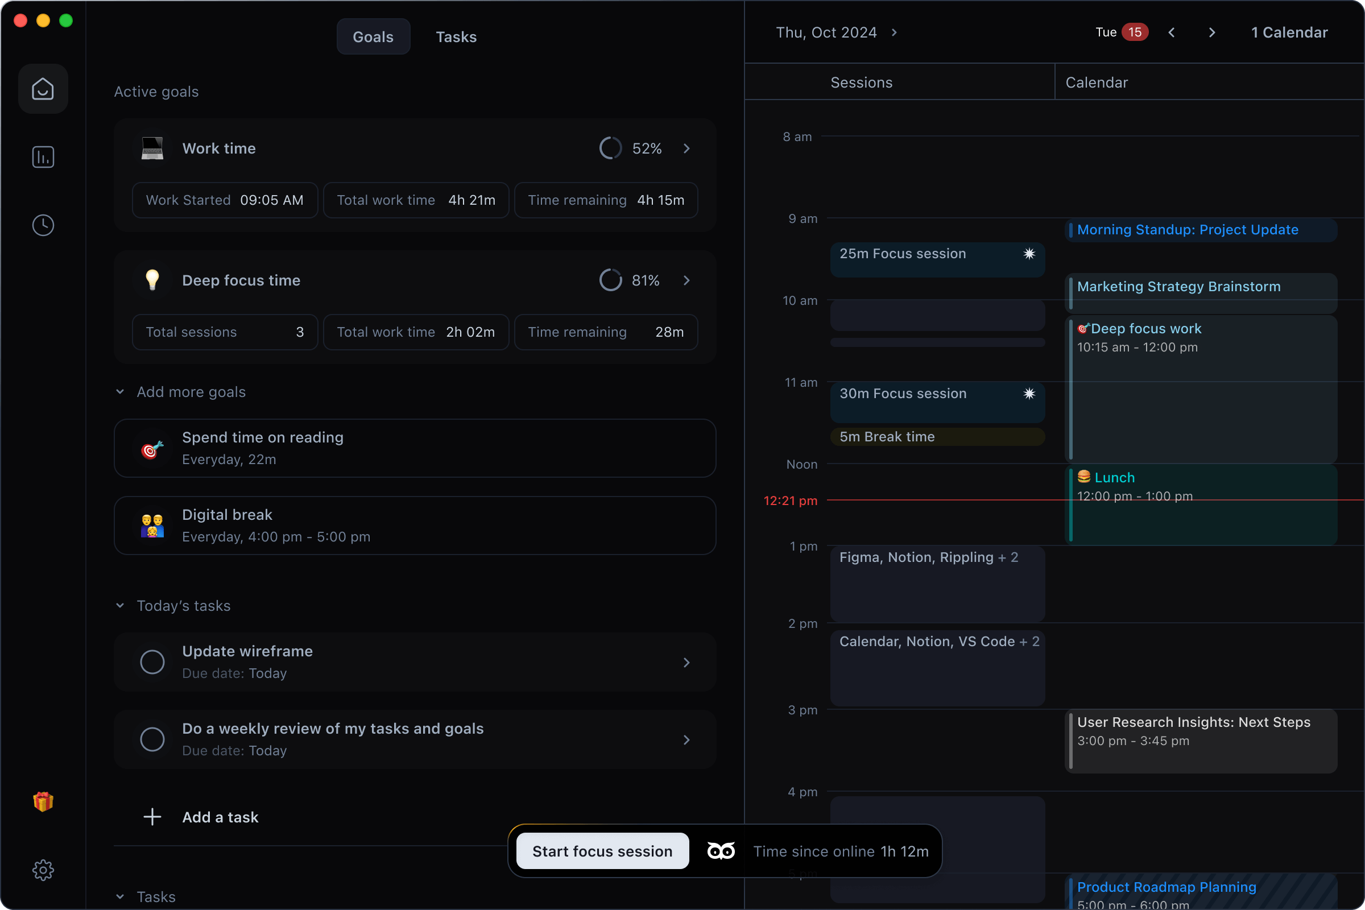Switch to the Tasks tab

click(x=456, y=37)
